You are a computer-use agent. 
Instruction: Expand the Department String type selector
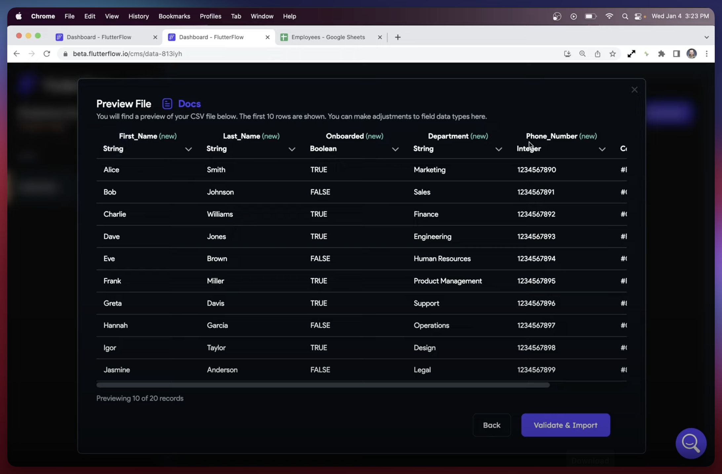pyautogui.click(x=499, y=149)
